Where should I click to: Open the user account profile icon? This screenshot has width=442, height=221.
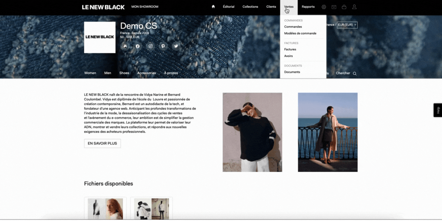point(354,7)
